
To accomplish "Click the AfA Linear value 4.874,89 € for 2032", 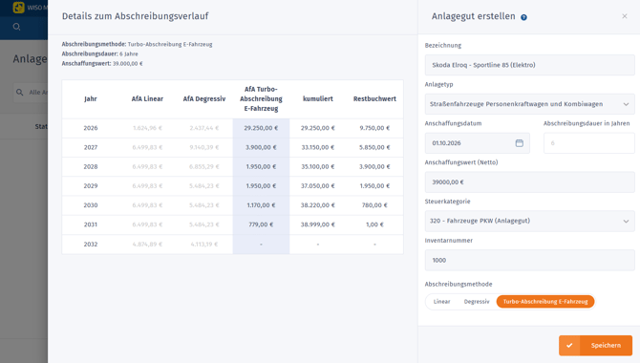I will click(x=147, y=245).
